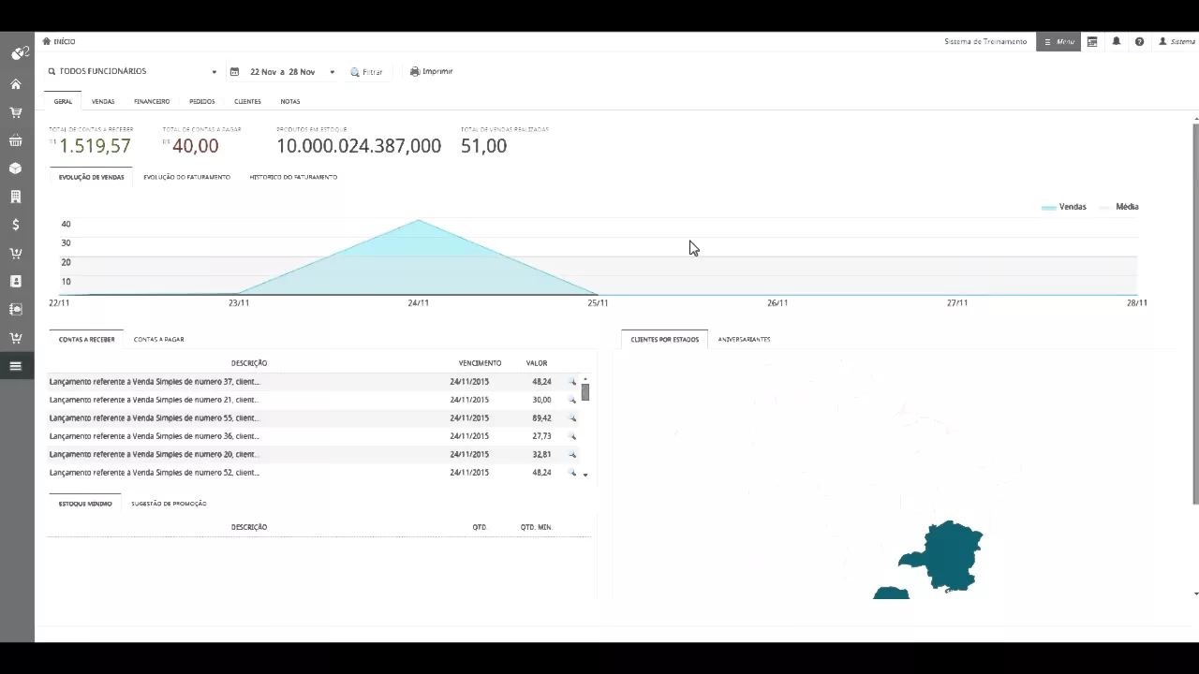Click the Imprimir print button
1199x674 pixels.
[432, 71]
